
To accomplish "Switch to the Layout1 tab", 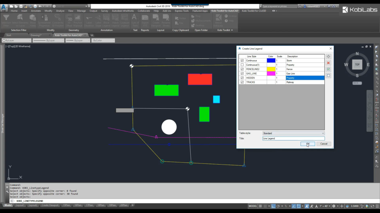I will click(x=20, y=205).
